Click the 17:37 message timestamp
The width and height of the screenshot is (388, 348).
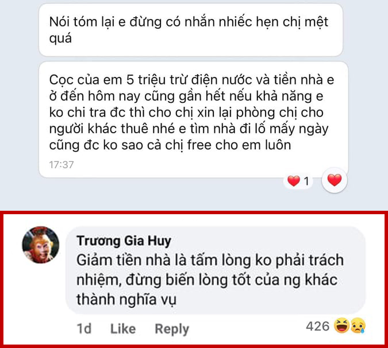click(62, 165)
